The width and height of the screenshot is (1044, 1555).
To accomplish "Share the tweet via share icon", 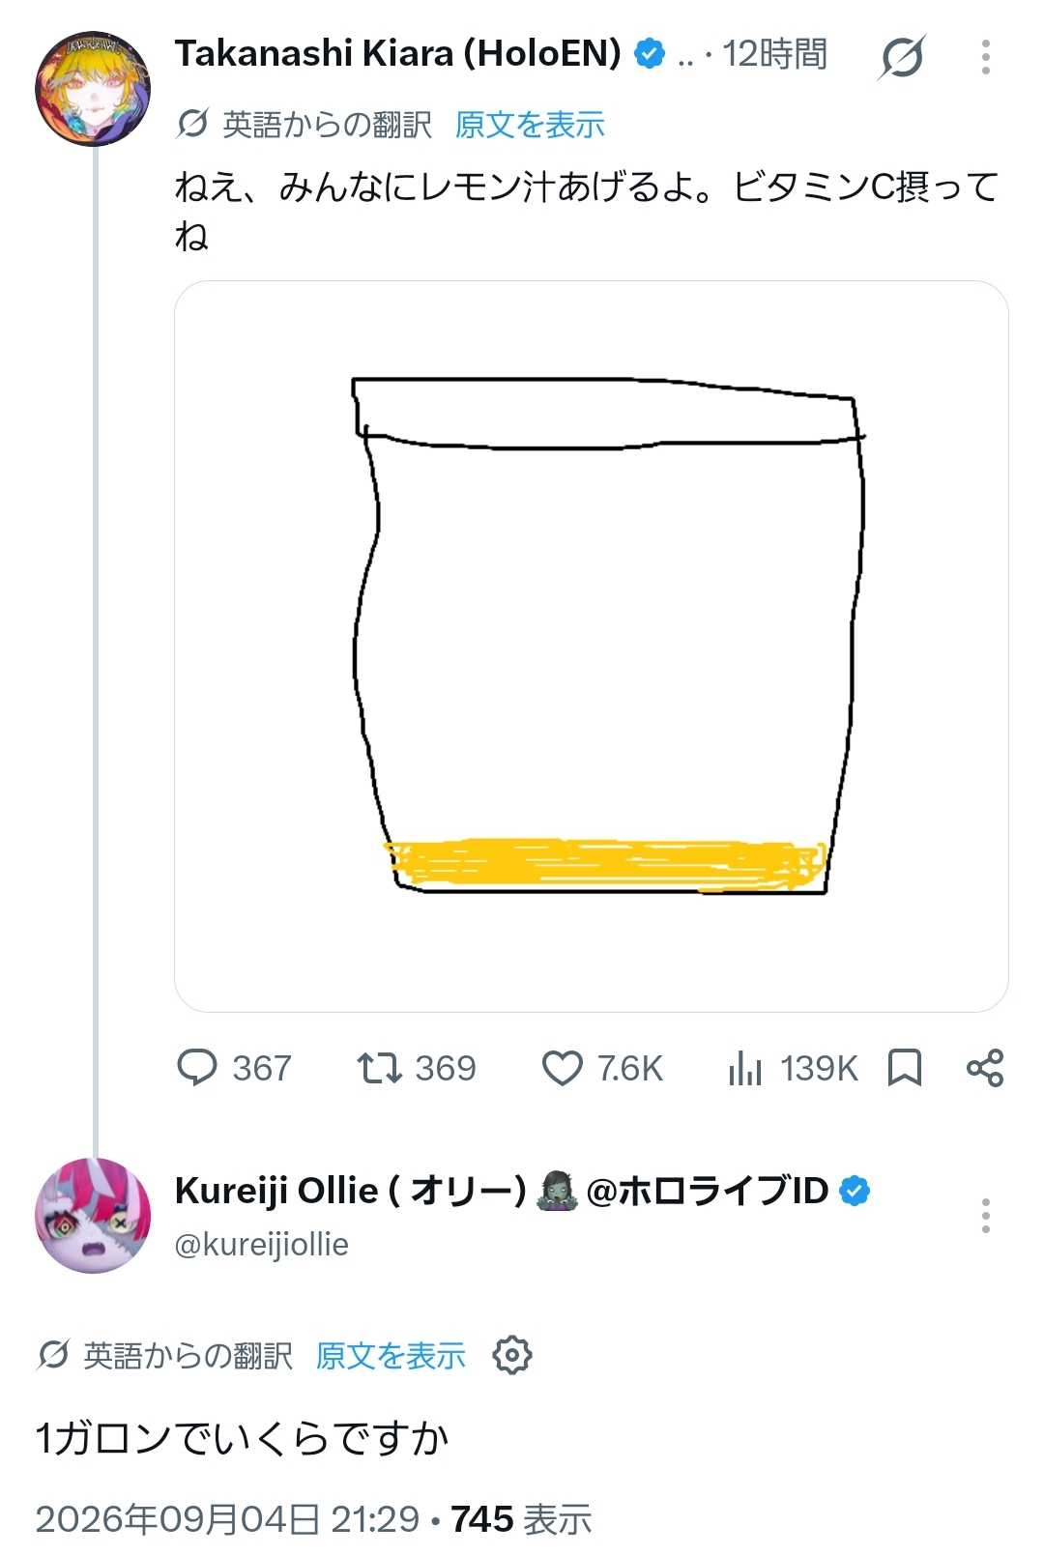I will pos(985,1068).
